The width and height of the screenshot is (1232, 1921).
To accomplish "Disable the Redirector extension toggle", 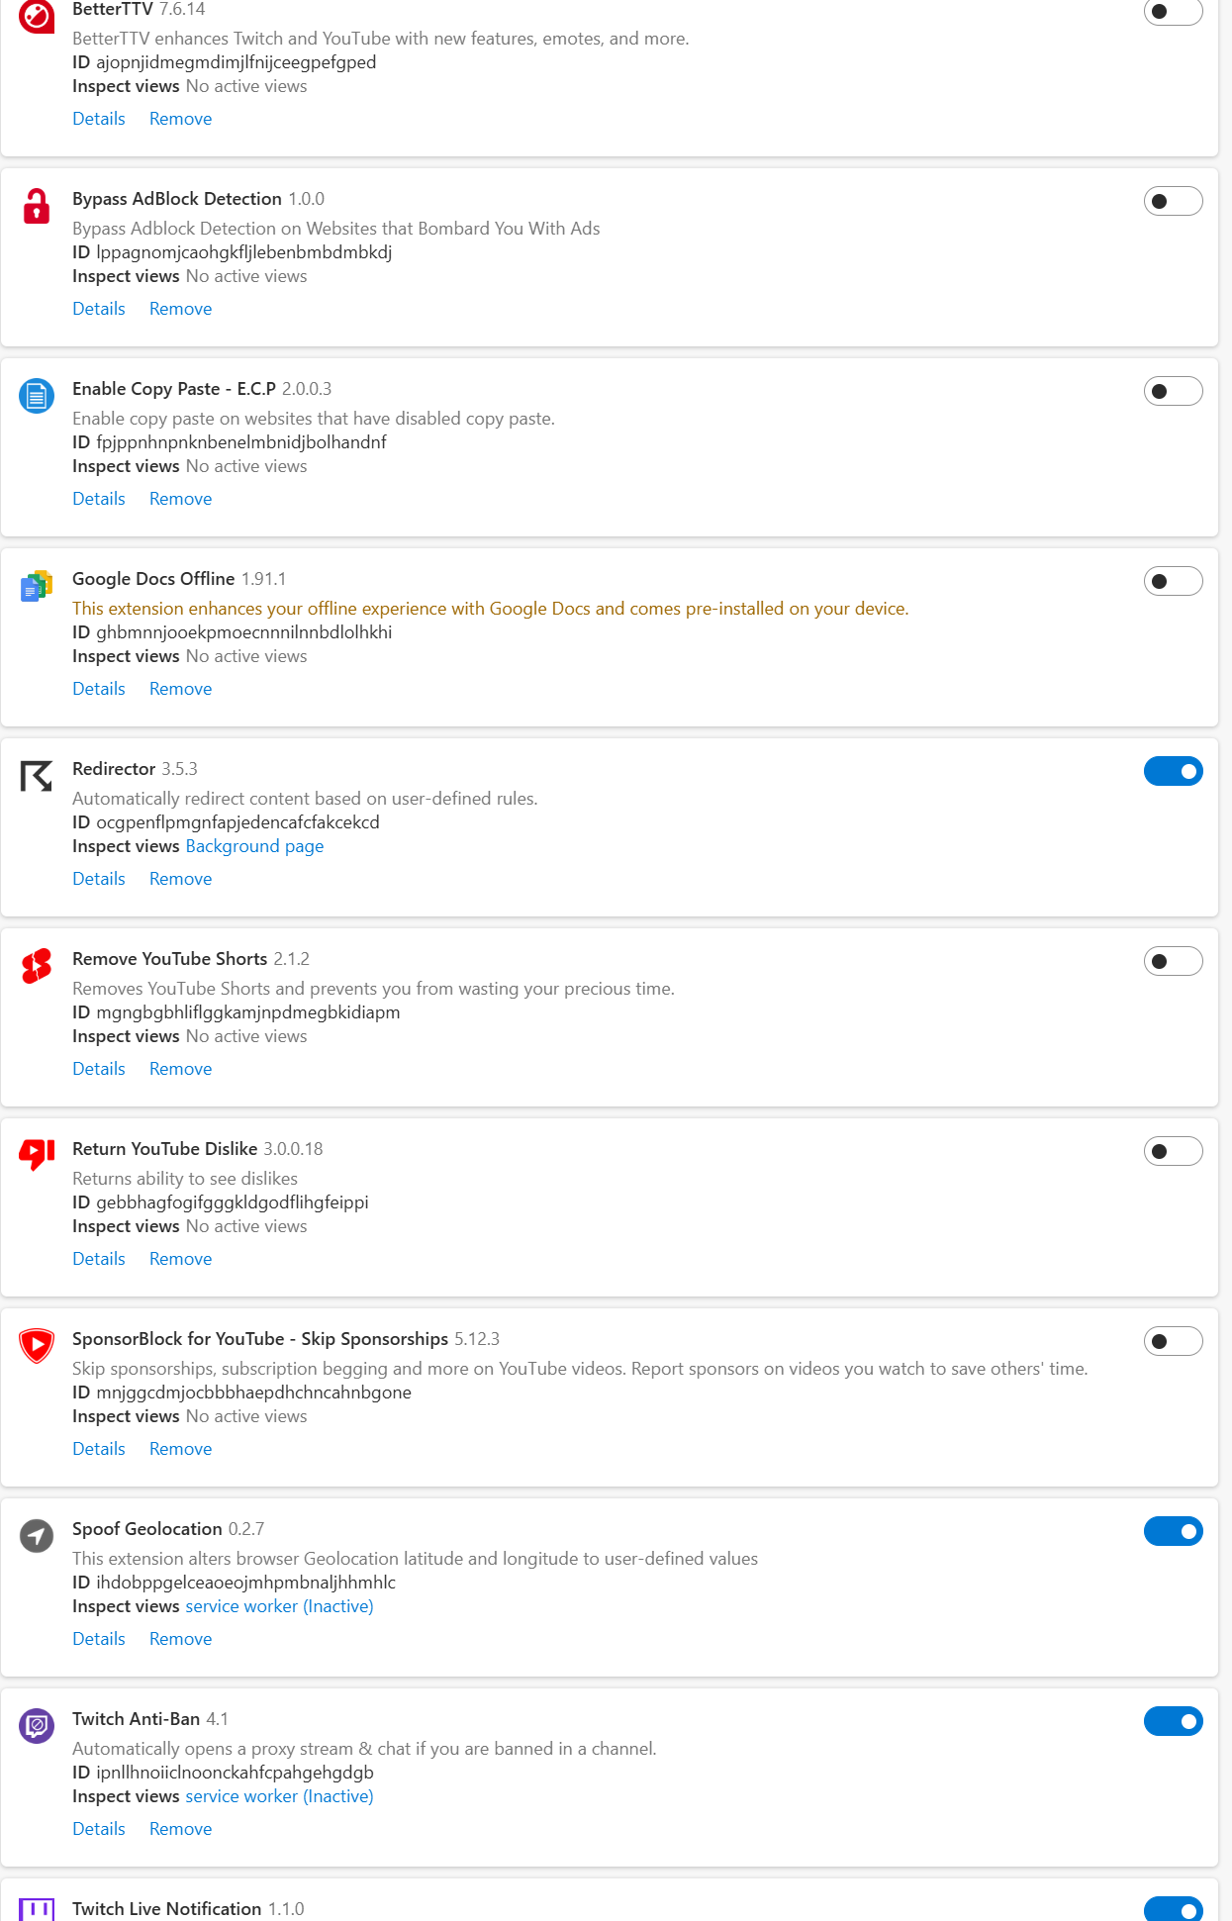I will click(x=1173, y=771).
